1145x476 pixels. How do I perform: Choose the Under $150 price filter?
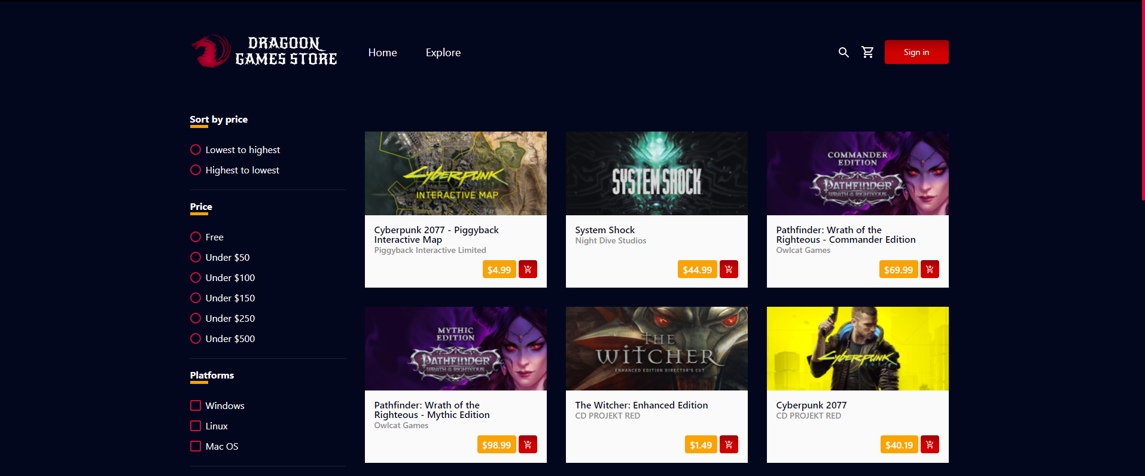[x=196, y=298]
